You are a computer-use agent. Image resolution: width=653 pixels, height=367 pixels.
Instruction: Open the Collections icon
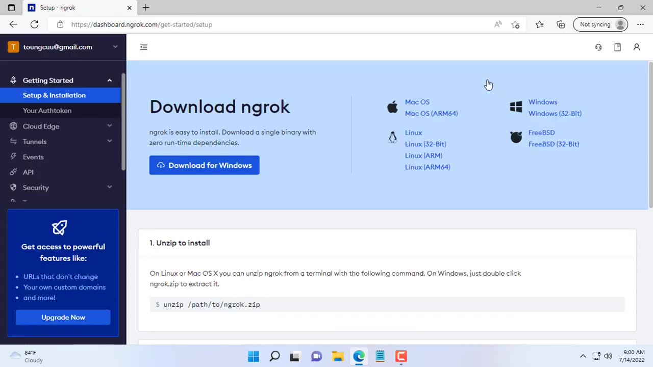(x=561, y=24)
